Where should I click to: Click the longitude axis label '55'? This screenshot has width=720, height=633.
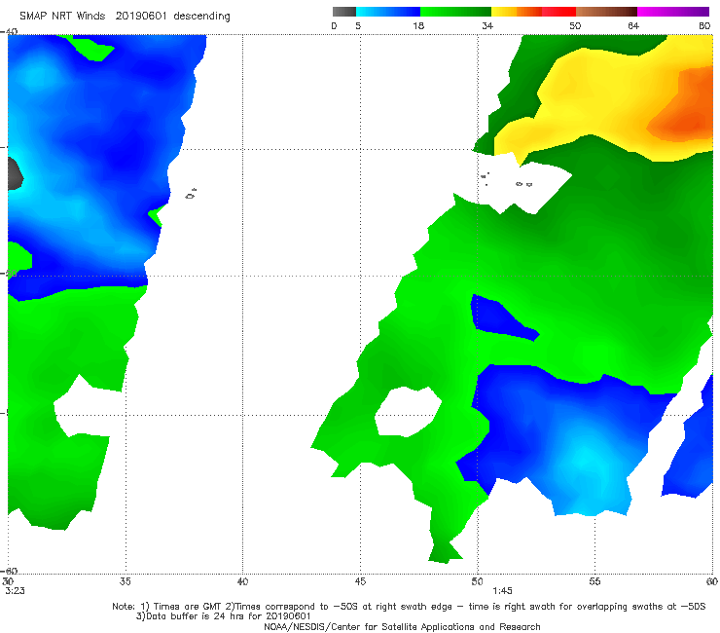point(594,581)
